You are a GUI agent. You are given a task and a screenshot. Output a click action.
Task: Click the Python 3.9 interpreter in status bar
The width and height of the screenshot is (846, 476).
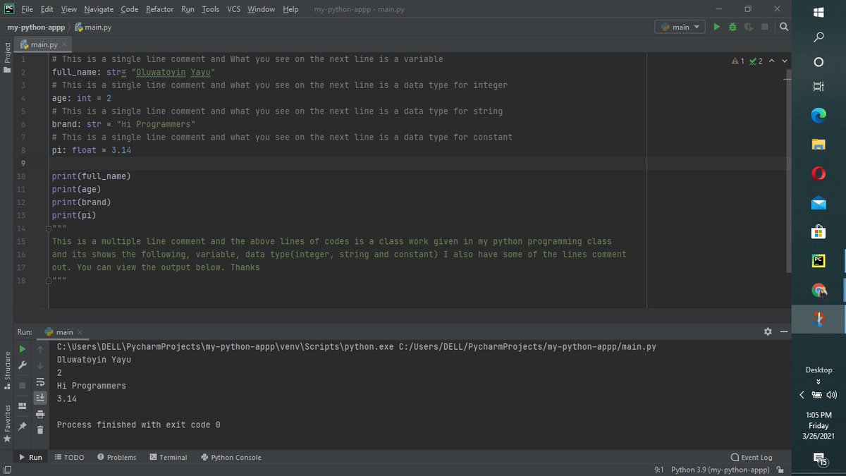click(x=721, y=470)
